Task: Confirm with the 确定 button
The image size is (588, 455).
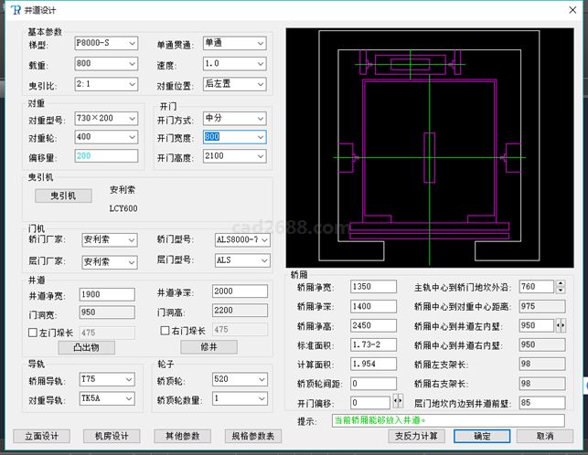Action: (482, 436)
